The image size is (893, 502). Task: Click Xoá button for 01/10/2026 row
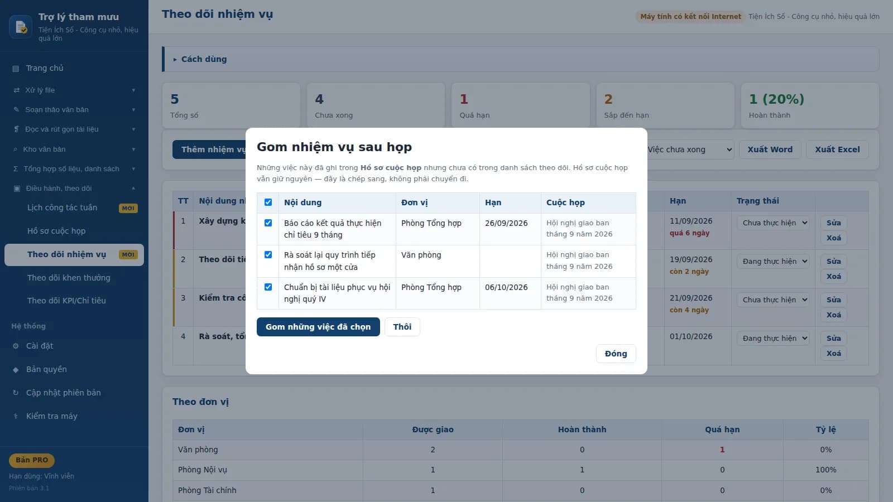pyautogui.click(x=834, y=354)
